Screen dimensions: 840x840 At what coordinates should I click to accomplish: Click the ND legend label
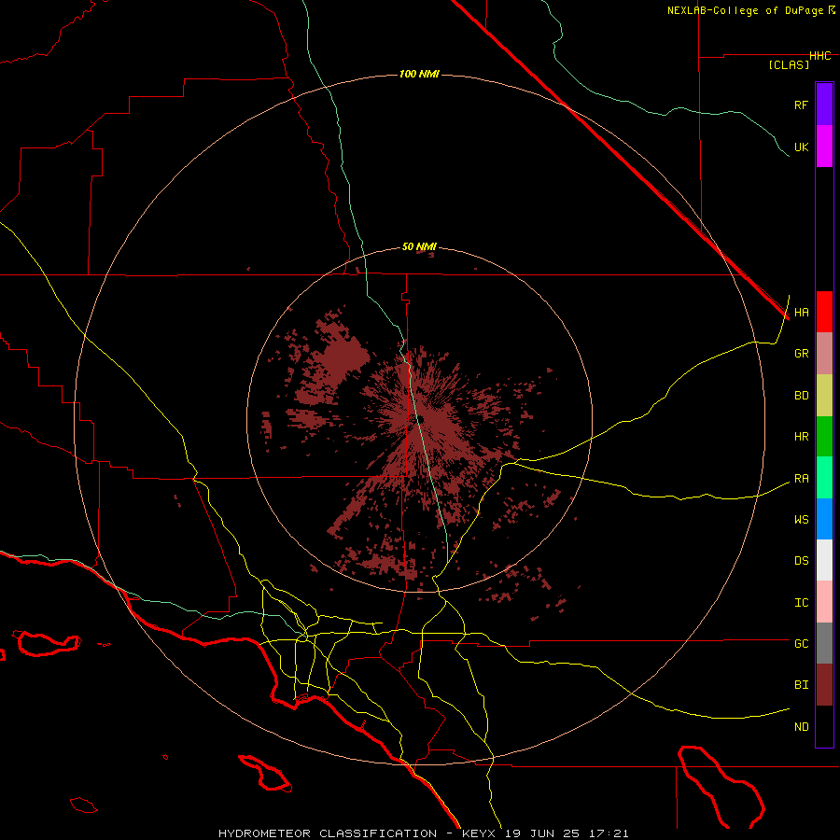pos(801,727)
